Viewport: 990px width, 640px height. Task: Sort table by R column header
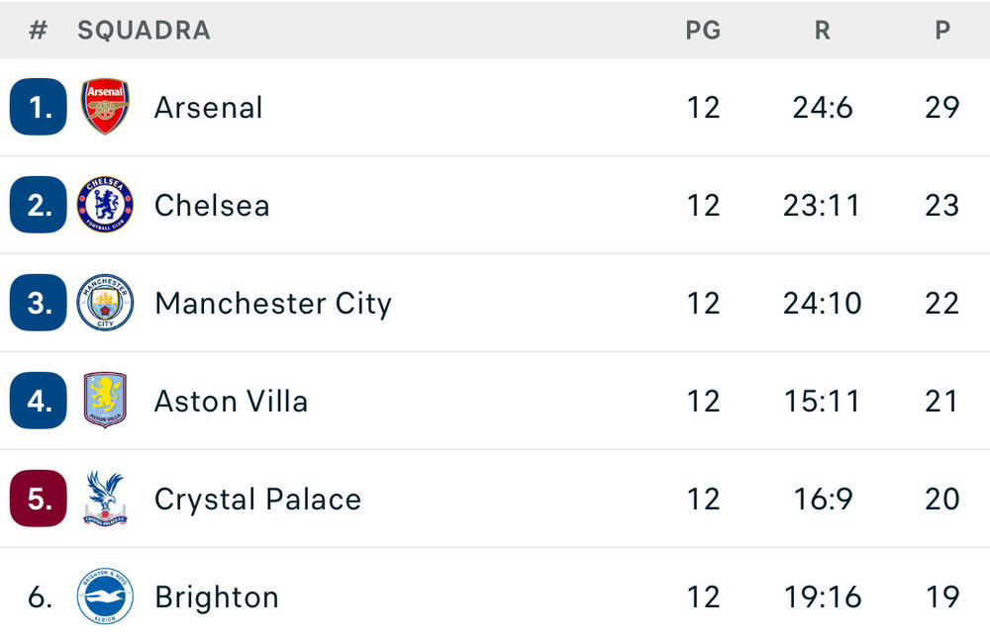click(822, 31)
